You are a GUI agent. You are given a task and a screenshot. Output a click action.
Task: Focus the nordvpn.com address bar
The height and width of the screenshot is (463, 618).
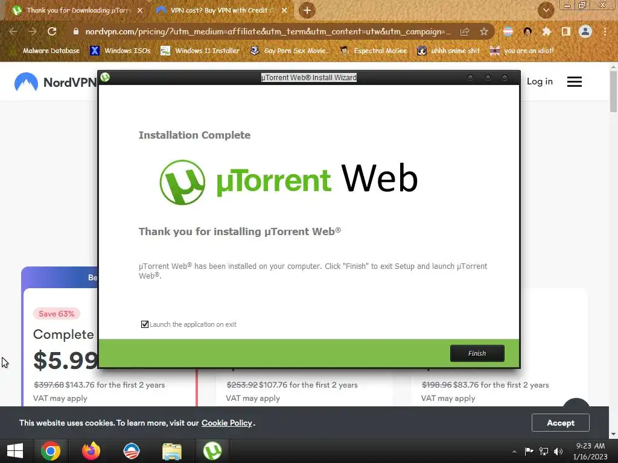pos(268,31)
